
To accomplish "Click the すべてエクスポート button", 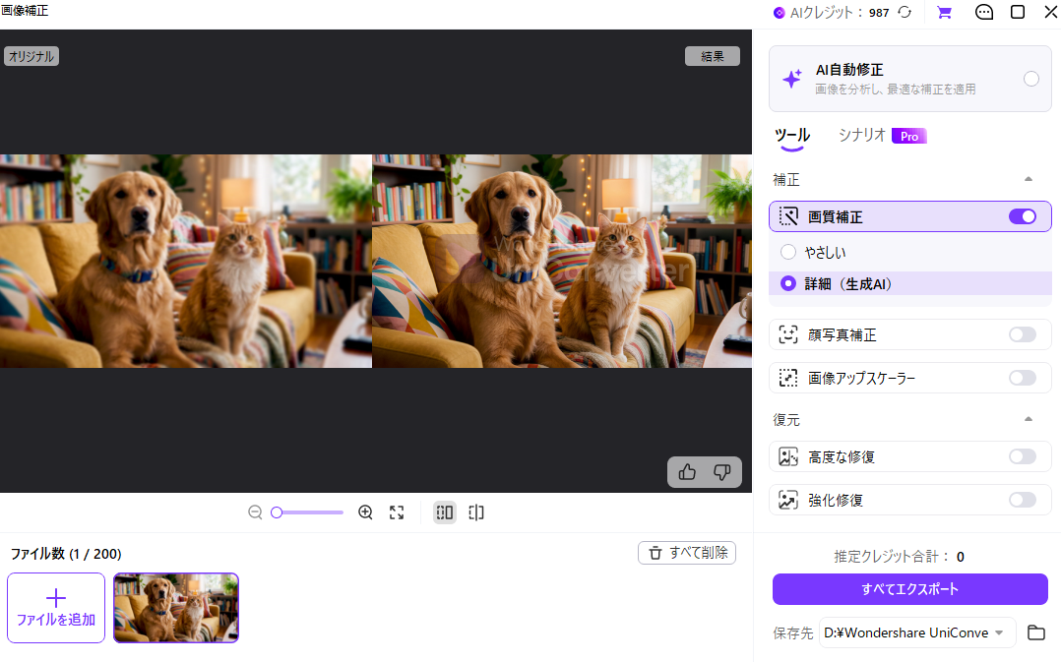I will (x=910, y=589).
